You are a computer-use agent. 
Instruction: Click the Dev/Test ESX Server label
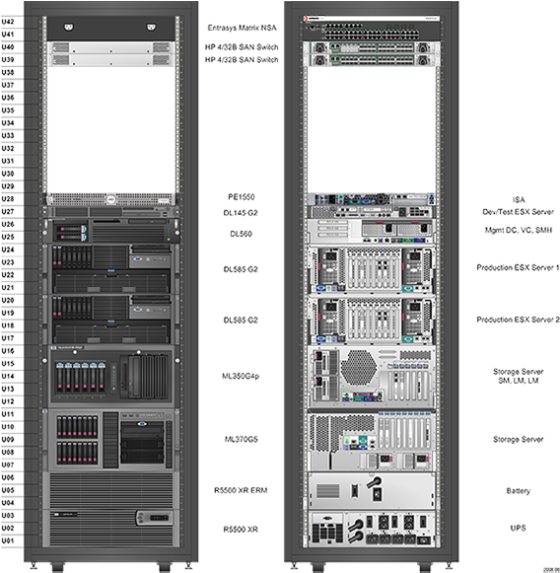pos(518,212)
